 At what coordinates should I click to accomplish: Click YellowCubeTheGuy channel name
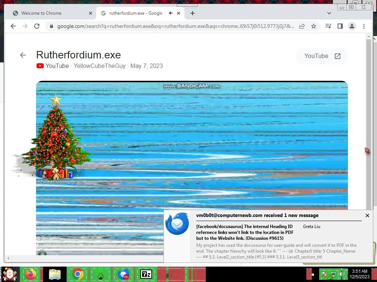99,66
